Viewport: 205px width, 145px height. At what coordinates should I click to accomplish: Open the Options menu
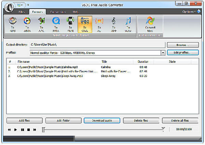click(x=189, y=12)
